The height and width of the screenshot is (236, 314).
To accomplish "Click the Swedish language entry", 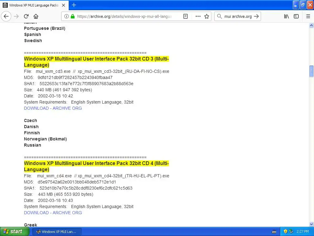I will pos(33,41).
